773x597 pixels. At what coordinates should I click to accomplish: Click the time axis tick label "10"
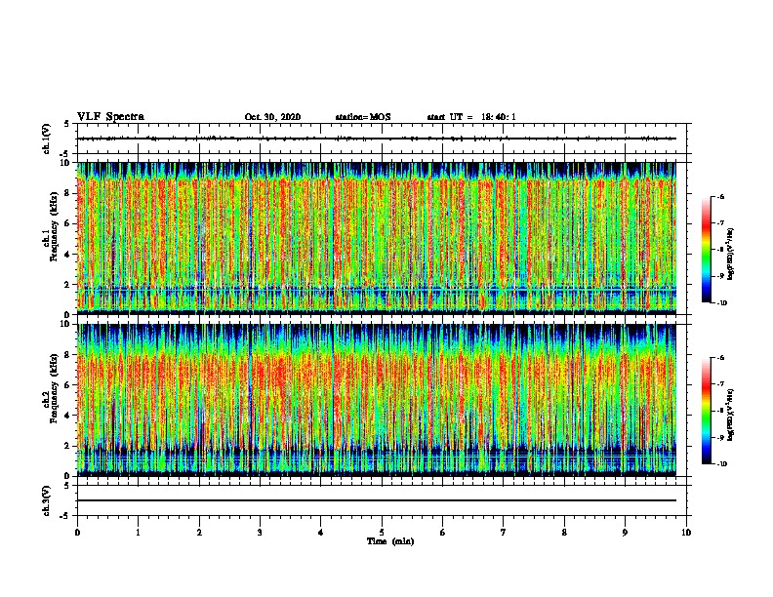[686, 533]
